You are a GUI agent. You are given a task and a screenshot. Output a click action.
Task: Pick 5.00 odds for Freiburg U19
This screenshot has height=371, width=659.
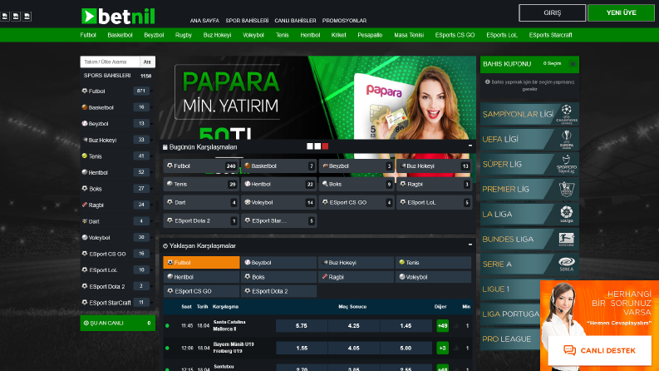[406, 348]
